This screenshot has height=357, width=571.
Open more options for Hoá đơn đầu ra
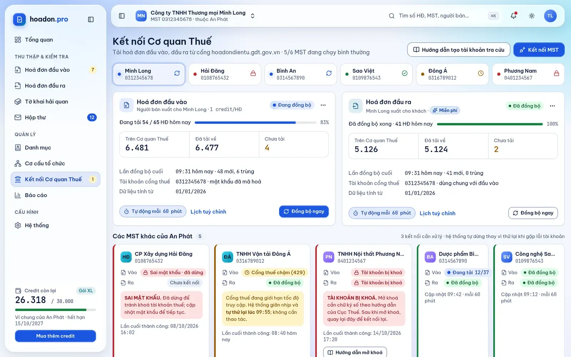click(552, 106)
